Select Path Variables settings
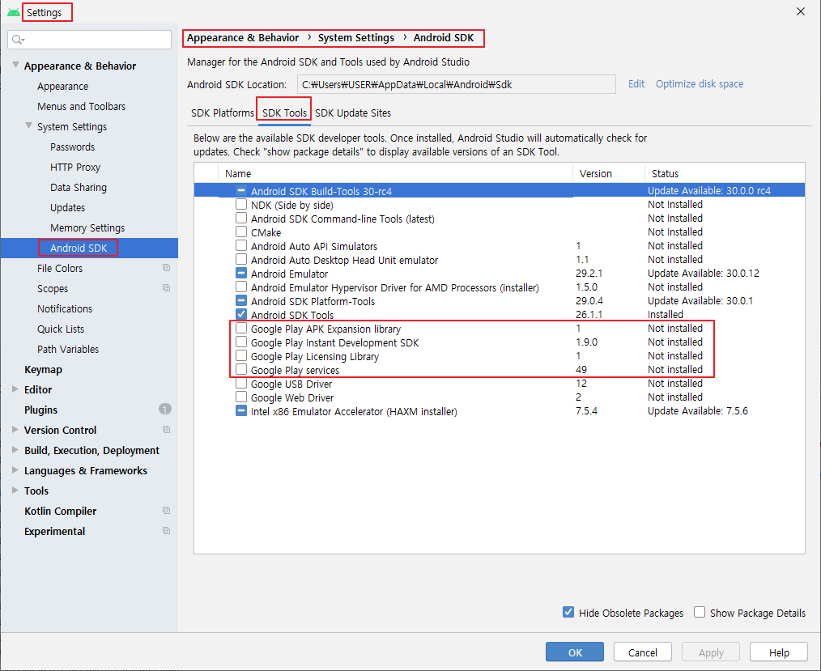 click(68, 349)
